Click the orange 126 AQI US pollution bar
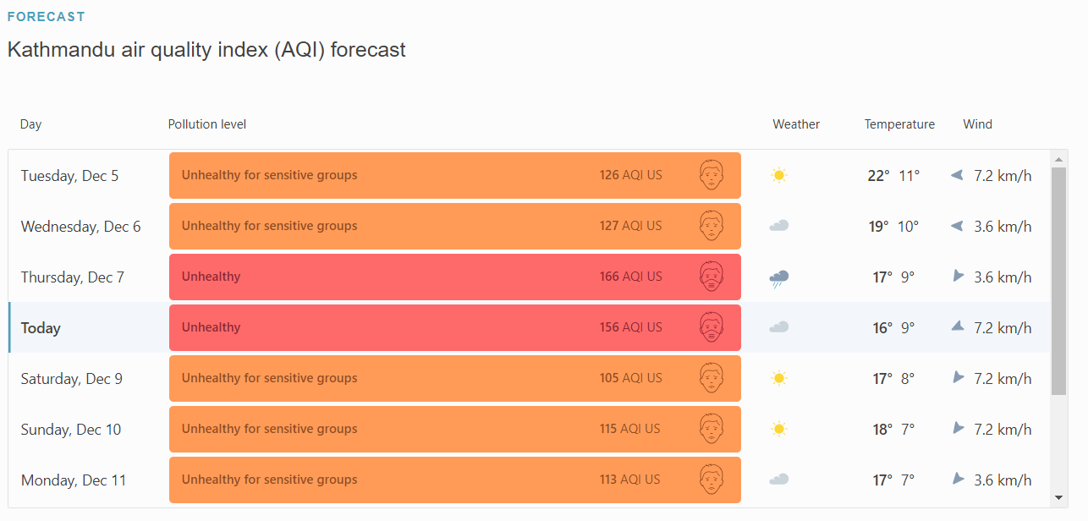The width and height of the screenshot is (1088, 521). pos(454,176)
